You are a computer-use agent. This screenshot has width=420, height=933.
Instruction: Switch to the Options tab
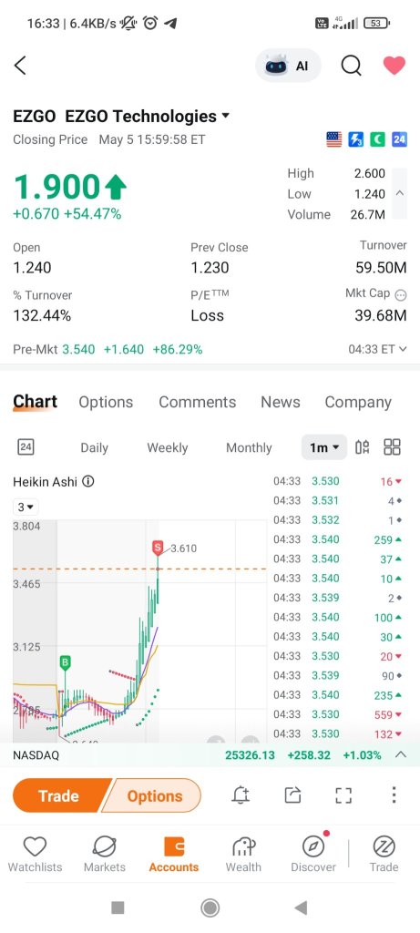coord(106,402)
